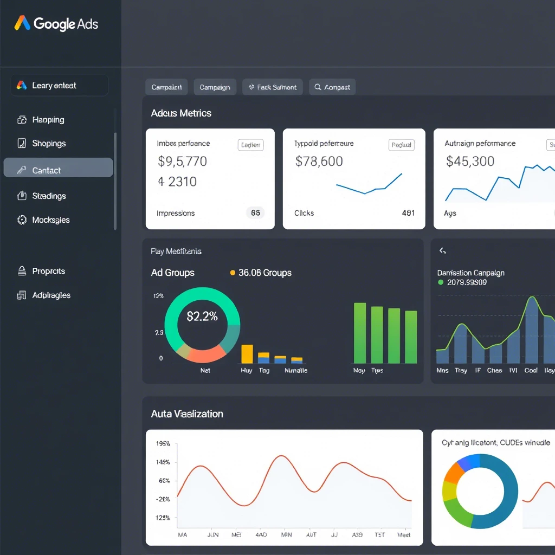Click the Clicks value 481
555x555 pixels.
click(408, 212)
